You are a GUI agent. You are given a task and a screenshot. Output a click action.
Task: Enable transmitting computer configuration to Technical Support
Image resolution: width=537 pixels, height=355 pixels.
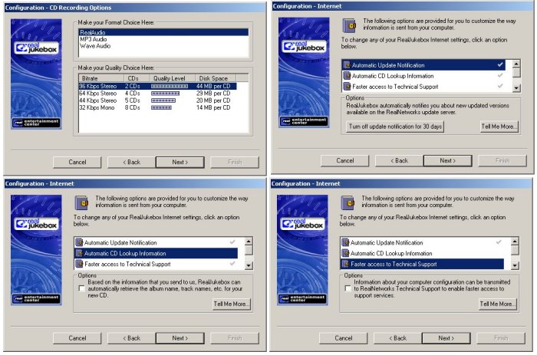pos(349,288)
